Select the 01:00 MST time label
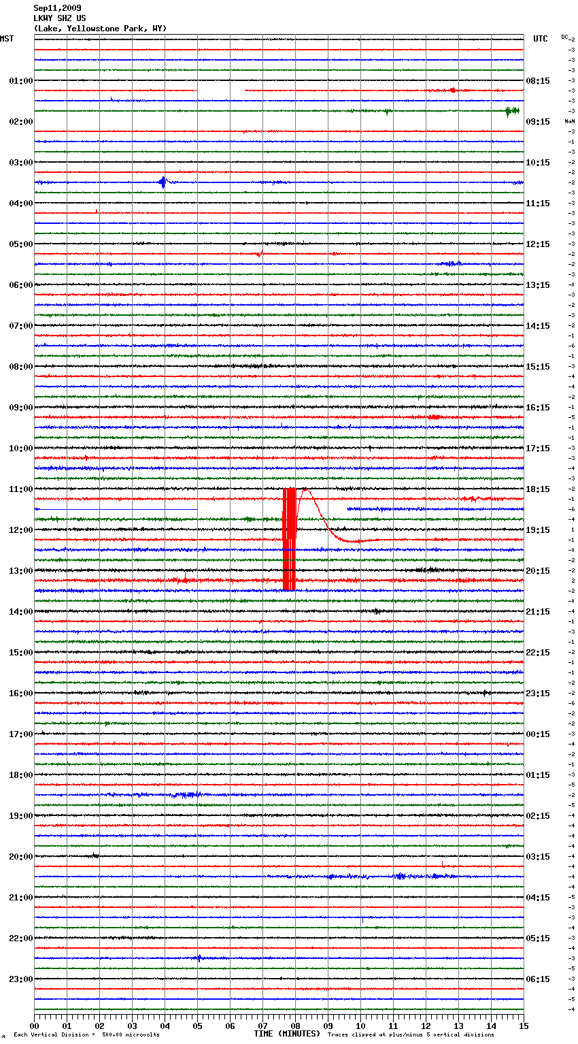This screenshot has height=1044, width=578. point(21,81)
